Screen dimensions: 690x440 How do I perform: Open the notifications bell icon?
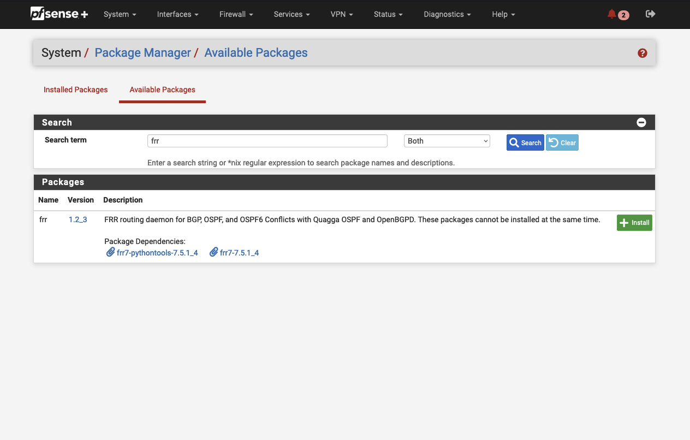pyautogui.click(x=612, y=14)
